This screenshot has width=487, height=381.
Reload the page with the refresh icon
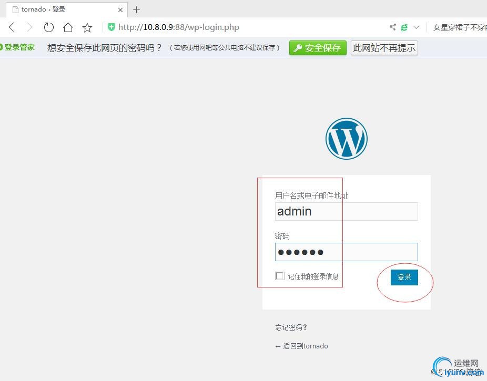49,27
